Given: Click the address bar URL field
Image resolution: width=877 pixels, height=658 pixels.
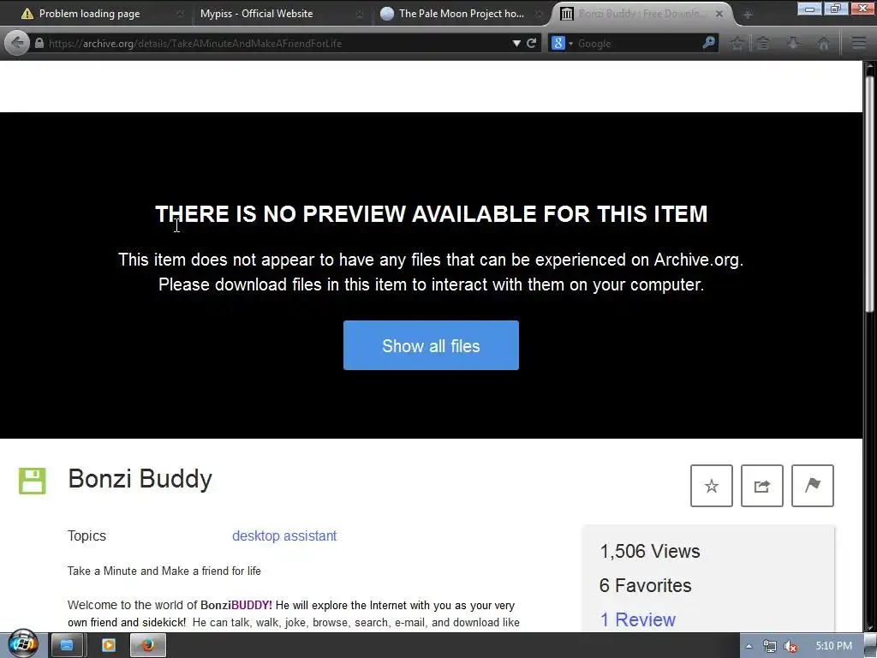Looking at the screenshot, I should (277, 43).
